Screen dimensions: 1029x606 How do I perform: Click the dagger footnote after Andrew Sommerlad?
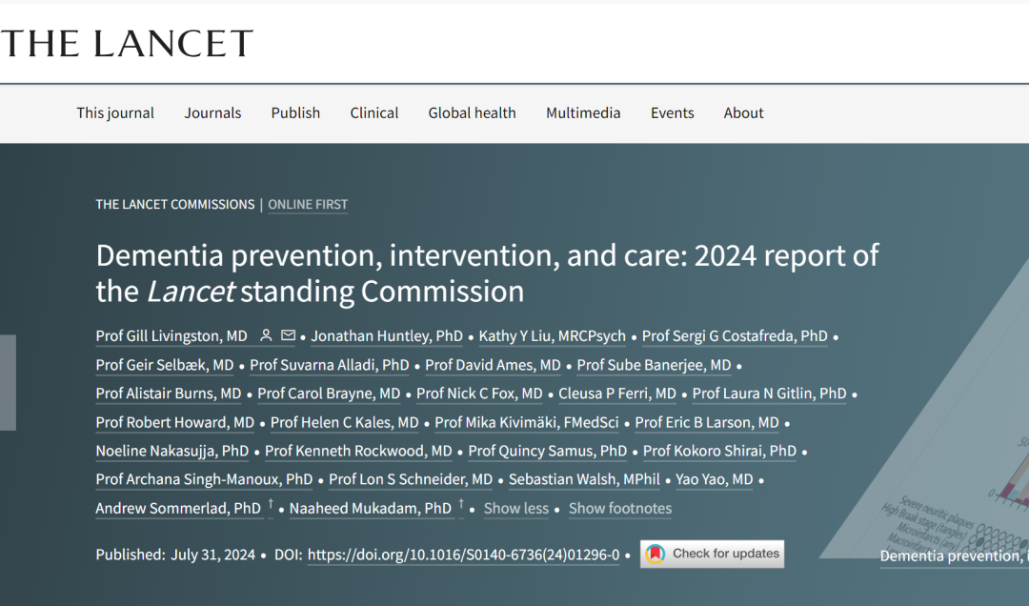[270, 504]
